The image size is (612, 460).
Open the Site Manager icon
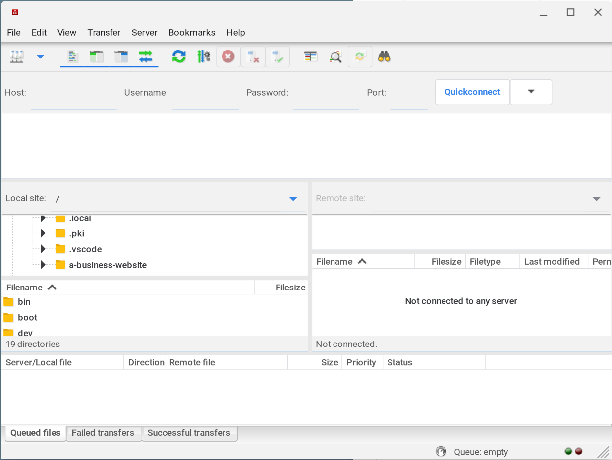coord(17,57)
